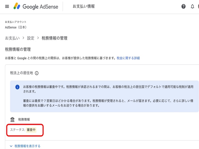Viewport: 199px width, 149px height.
Task: Click the お支払い情報 header title
Action: [84, 7]
